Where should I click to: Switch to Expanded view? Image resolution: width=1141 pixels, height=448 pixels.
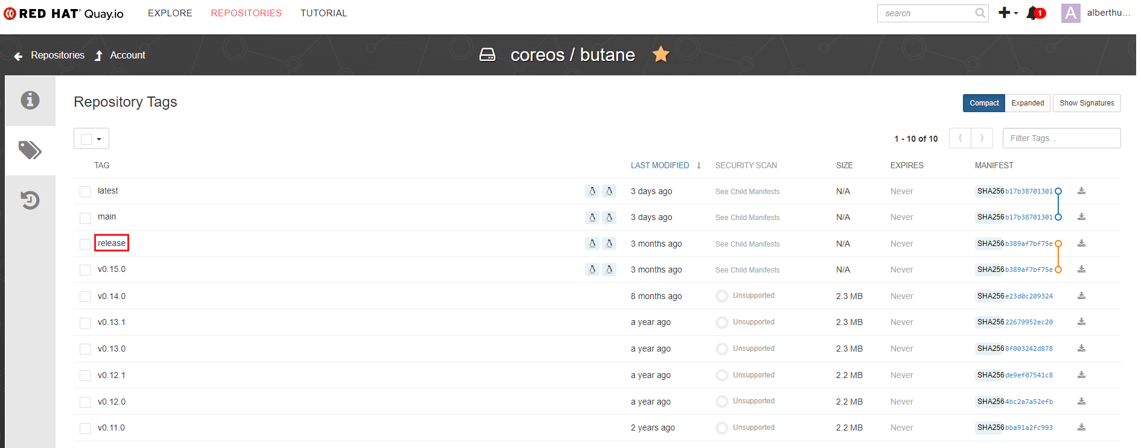1028,103
